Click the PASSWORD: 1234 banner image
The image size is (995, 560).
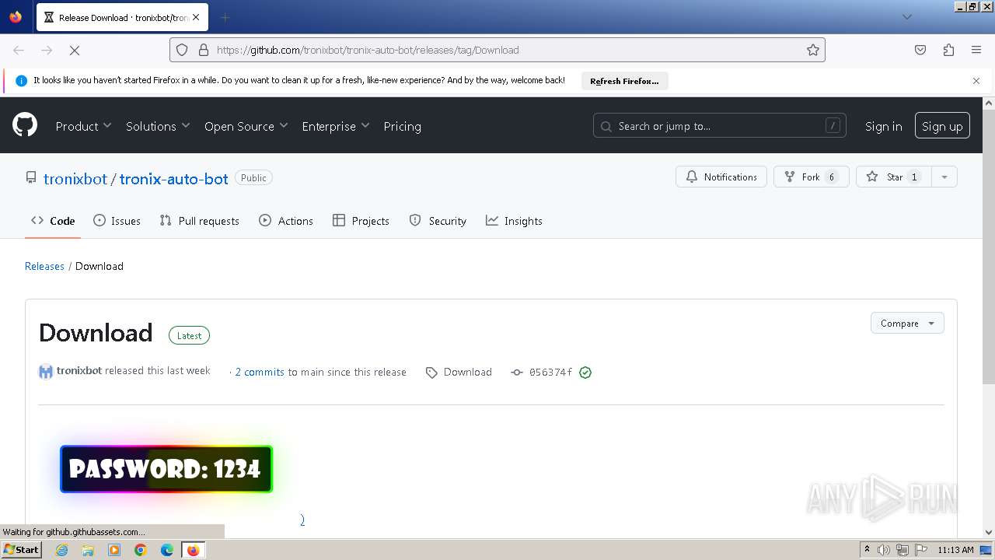click(166, 469)
